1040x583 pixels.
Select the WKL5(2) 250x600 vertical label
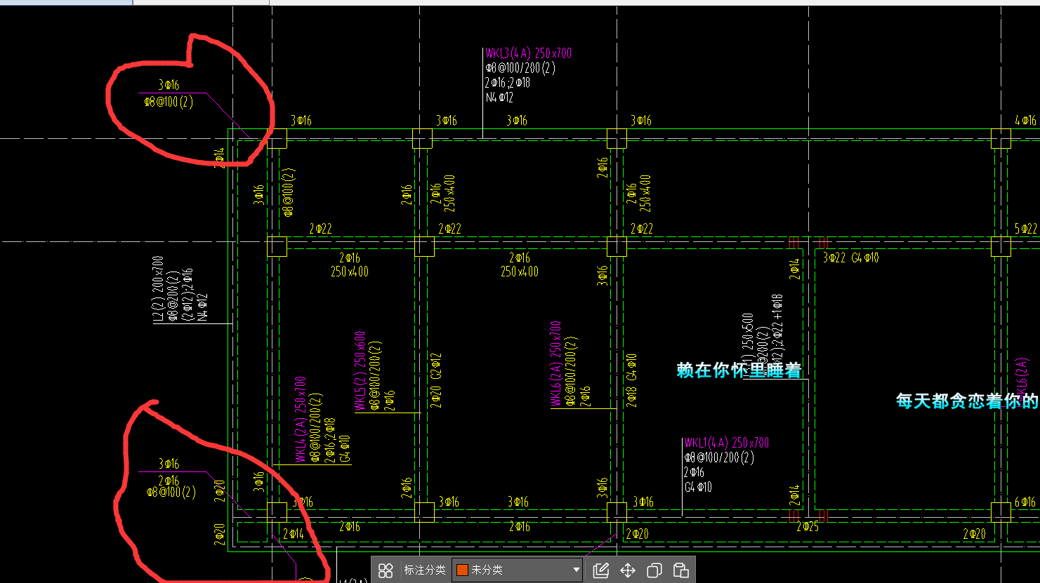point(360,371)
